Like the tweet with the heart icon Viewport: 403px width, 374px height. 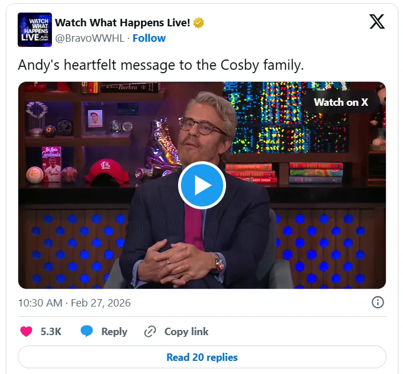coord(26,331)
